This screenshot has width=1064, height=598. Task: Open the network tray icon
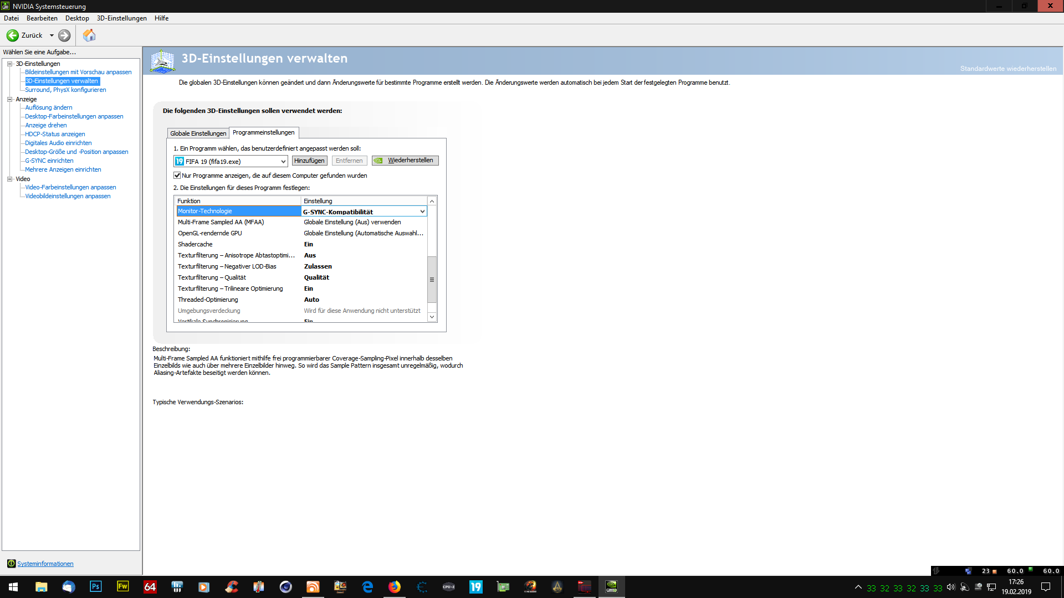[991, 587]
